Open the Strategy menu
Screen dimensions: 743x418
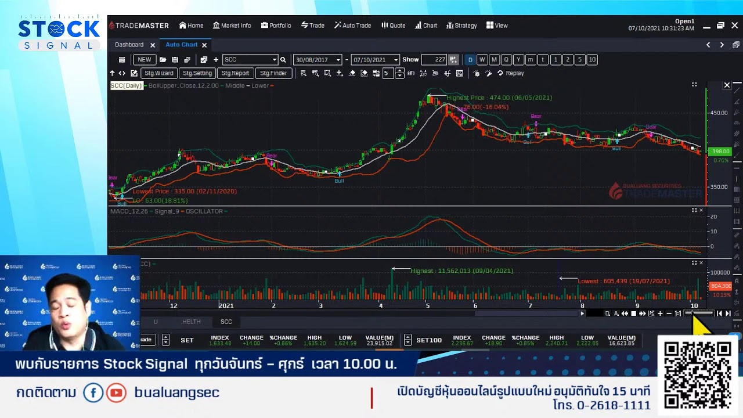tap(461, 26)
